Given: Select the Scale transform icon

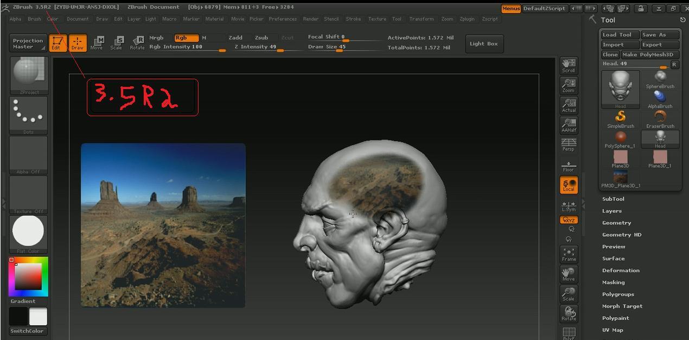Looking at the screenshot, I should tap(116, 43).
